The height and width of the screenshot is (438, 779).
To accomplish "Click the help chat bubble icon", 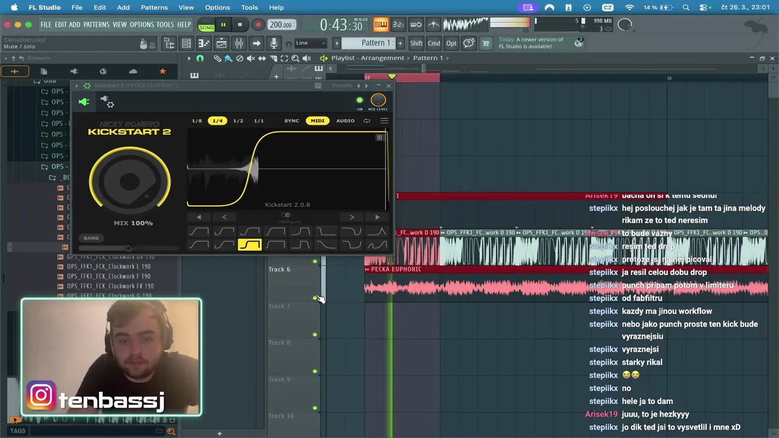I will (469, 43).
